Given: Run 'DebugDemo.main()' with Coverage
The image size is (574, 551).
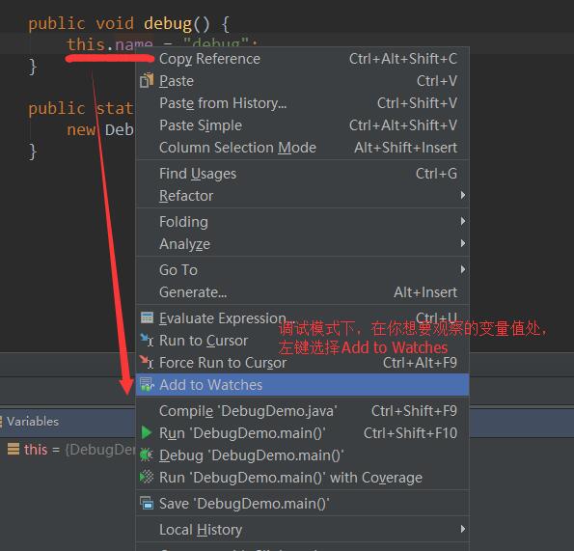Looking at the screenshot, I should (x=302, y=478).
